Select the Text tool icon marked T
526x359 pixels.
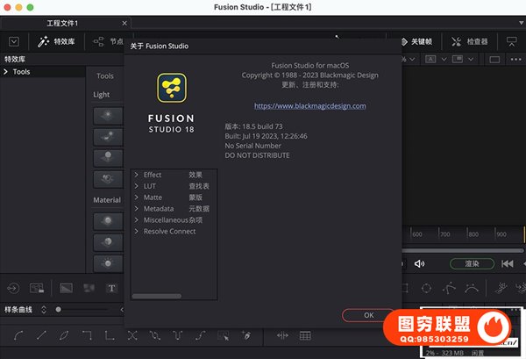click(x=111, y=288)
